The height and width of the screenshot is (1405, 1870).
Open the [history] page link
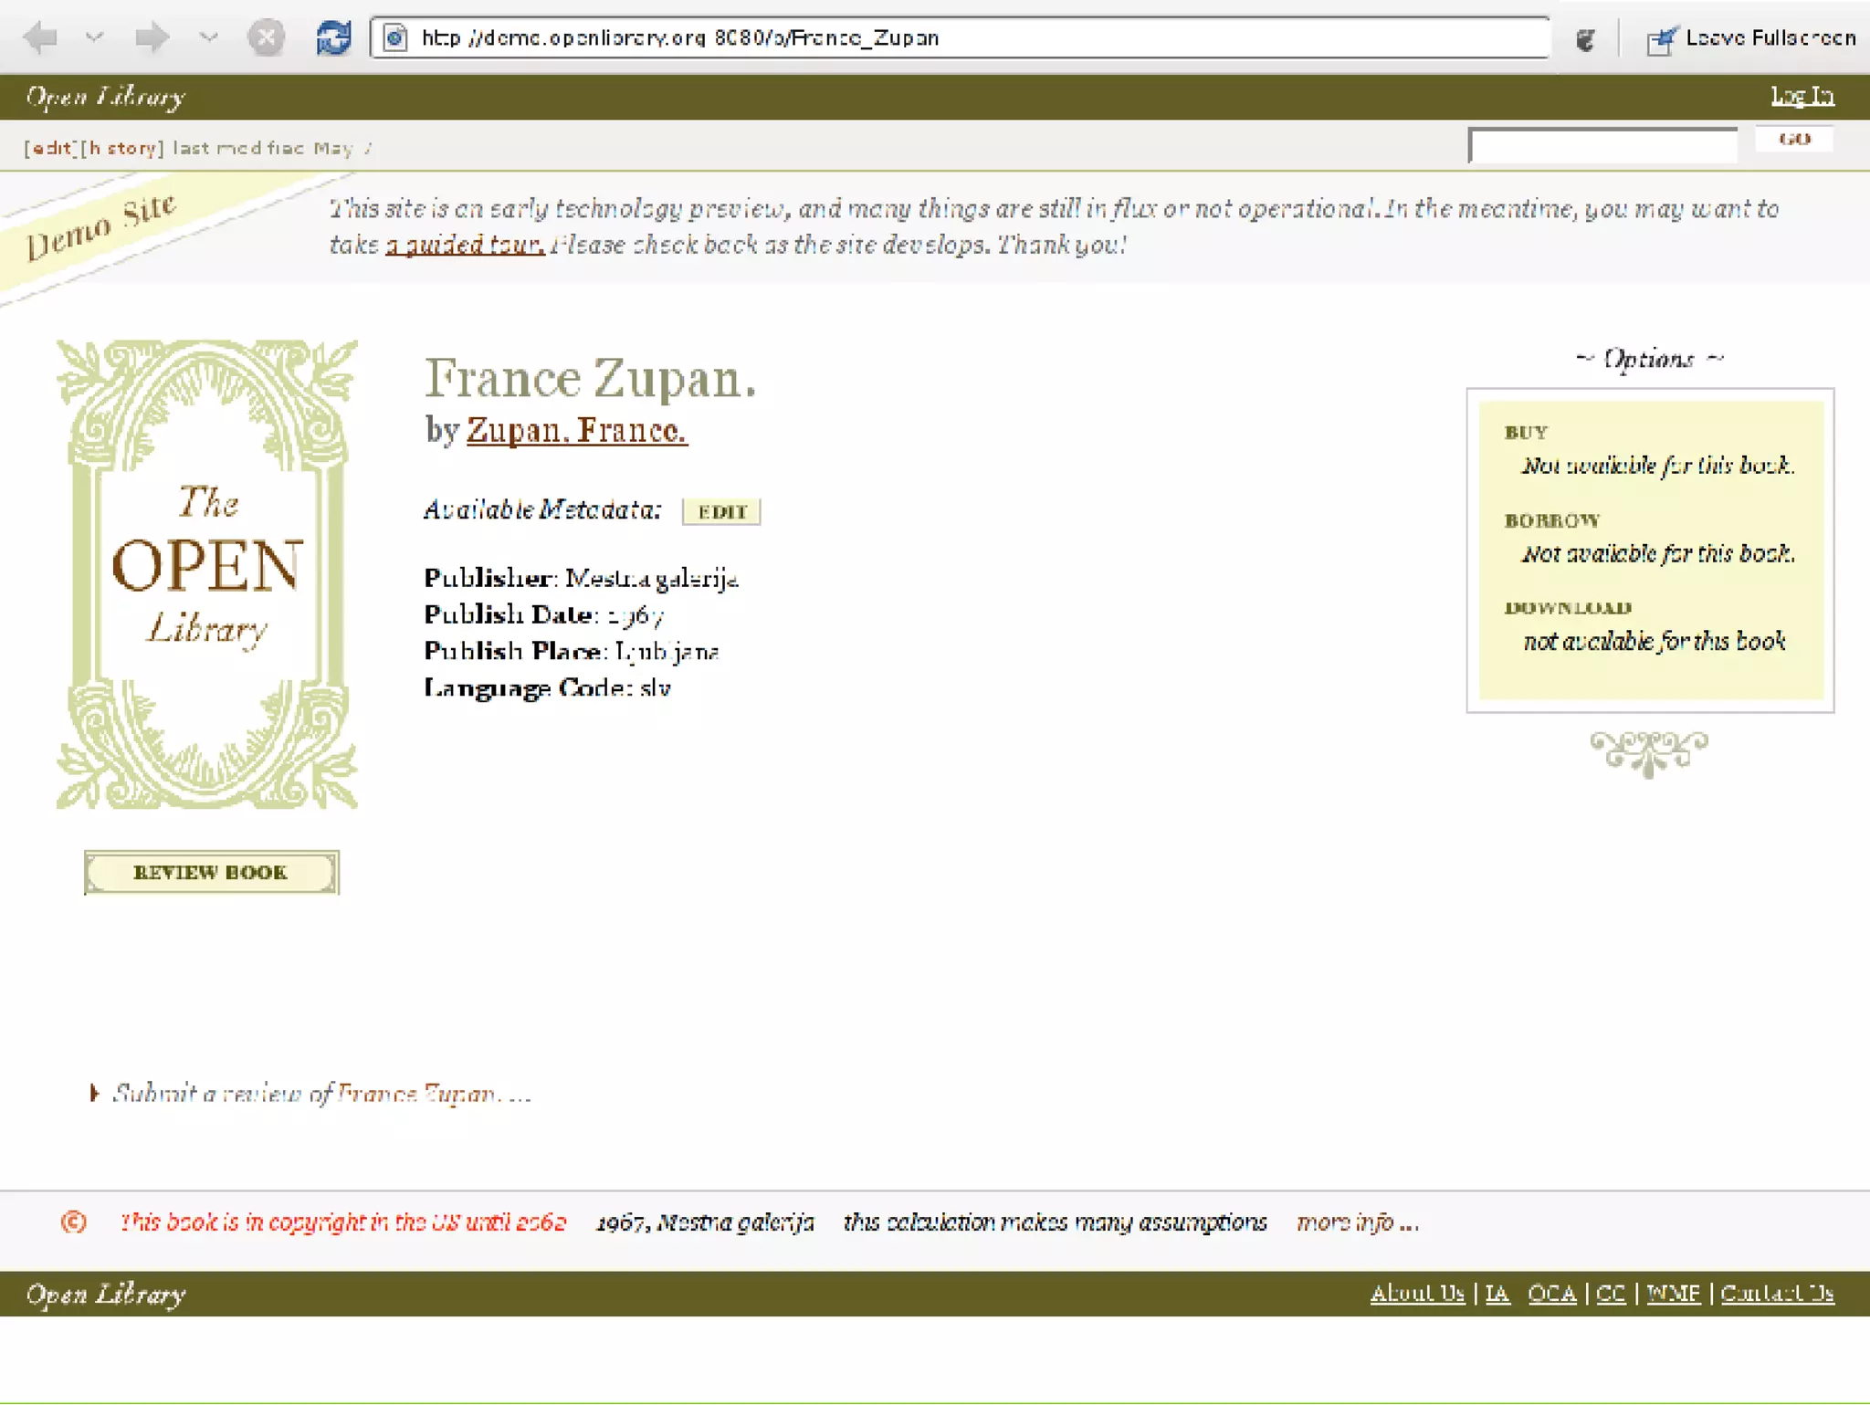coord(121,148)
